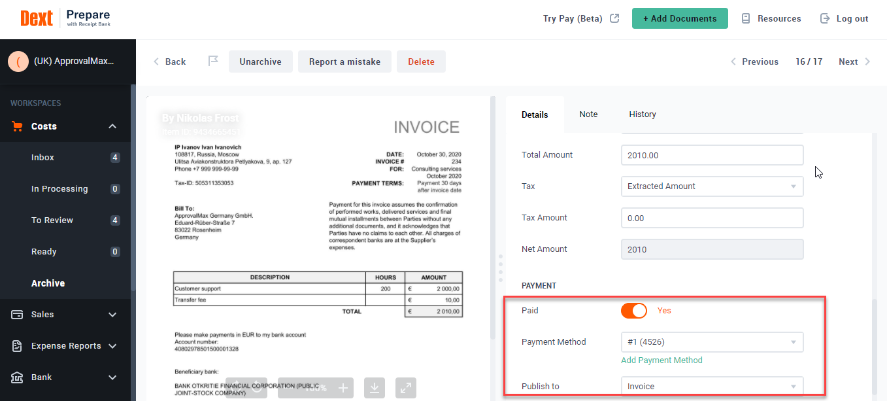The height and width of the screenshot is (401, 887).
Task: Expand the Sales workspace section
Action: coord(112,315)
